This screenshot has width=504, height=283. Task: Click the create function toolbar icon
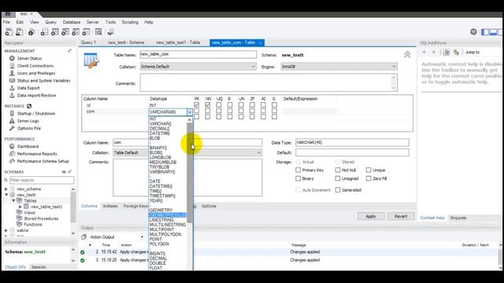tap(86, 31)
